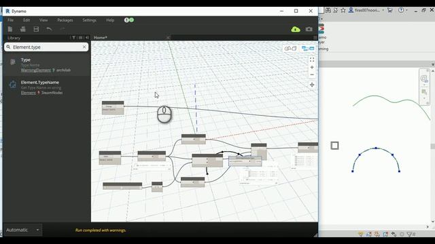This screenshot has height=244, width=435.
Task: Open the Automatic run mode dropdown
Action: point(22,230)
